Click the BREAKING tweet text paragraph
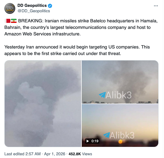The width and height of the screenshot is (164, 158). click(x=81, y=27)
